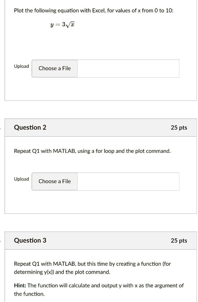Click the Upload label above Question 2 header

[21, 66]
